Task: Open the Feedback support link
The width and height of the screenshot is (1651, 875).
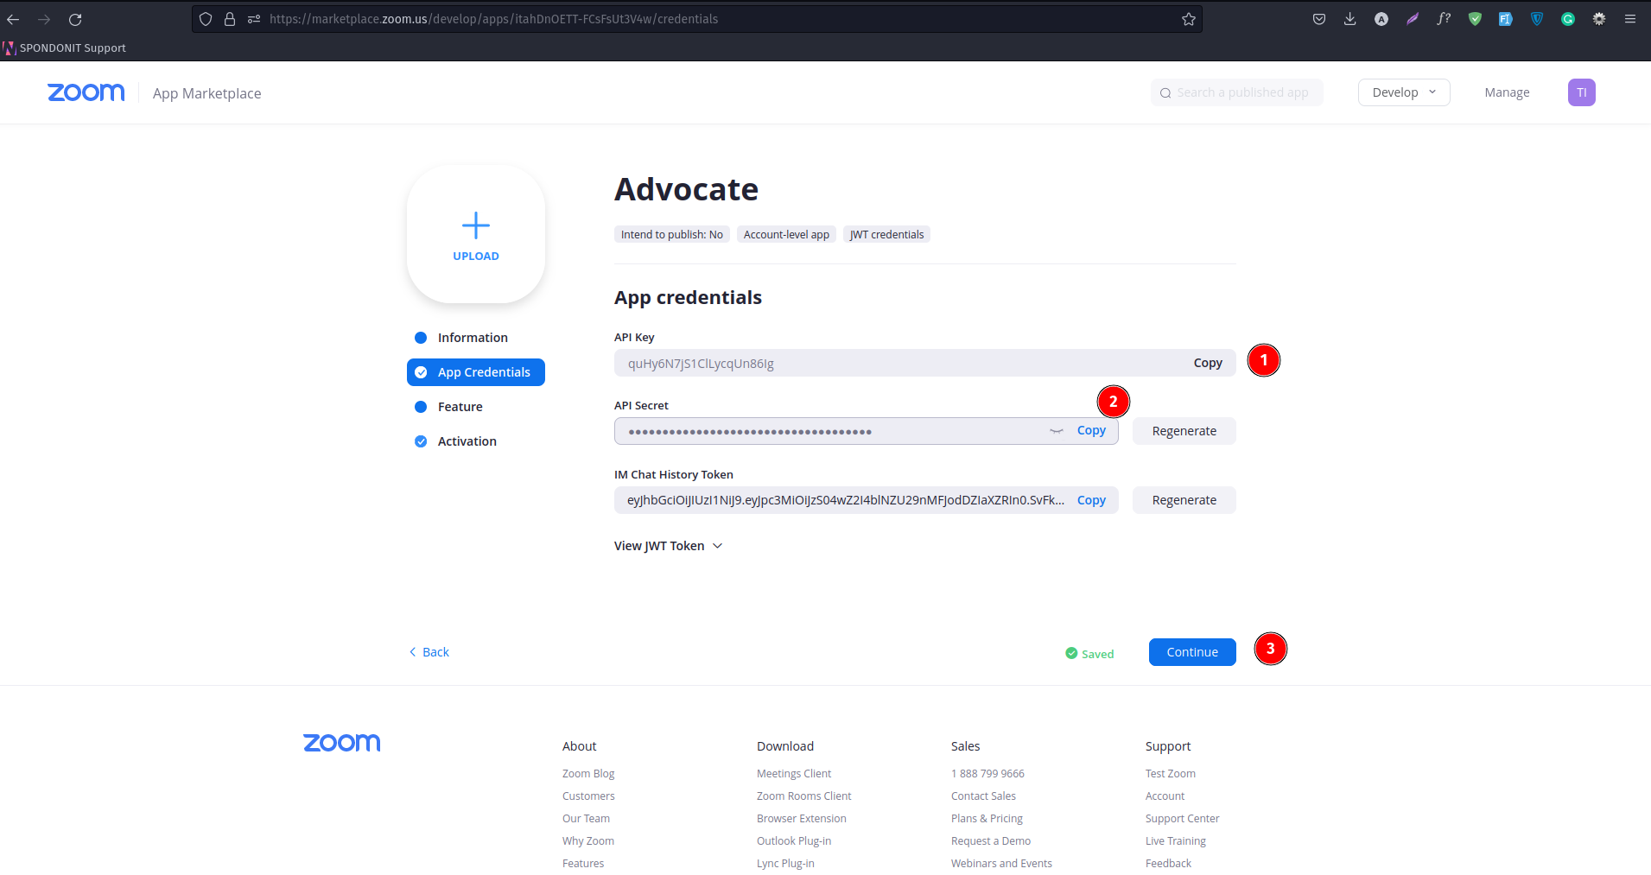Action: 1168,864
